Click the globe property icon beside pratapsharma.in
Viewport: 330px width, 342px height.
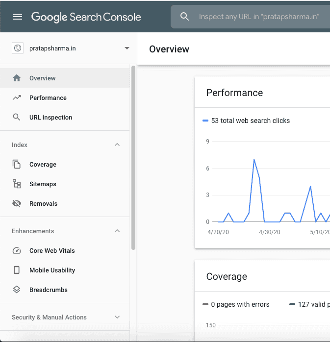point(18,48)
